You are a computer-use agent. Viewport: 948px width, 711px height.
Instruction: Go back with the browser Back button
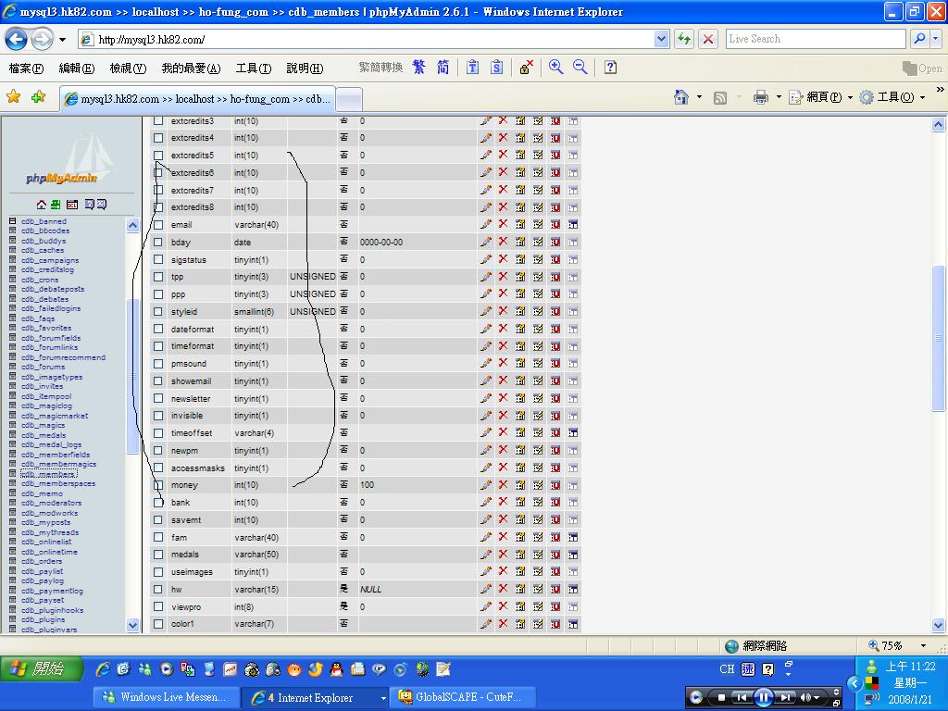[17, 39]
